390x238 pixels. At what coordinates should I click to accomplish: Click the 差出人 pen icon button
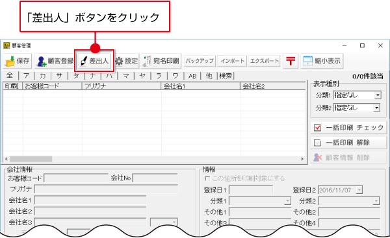click(x=94, y=61)
